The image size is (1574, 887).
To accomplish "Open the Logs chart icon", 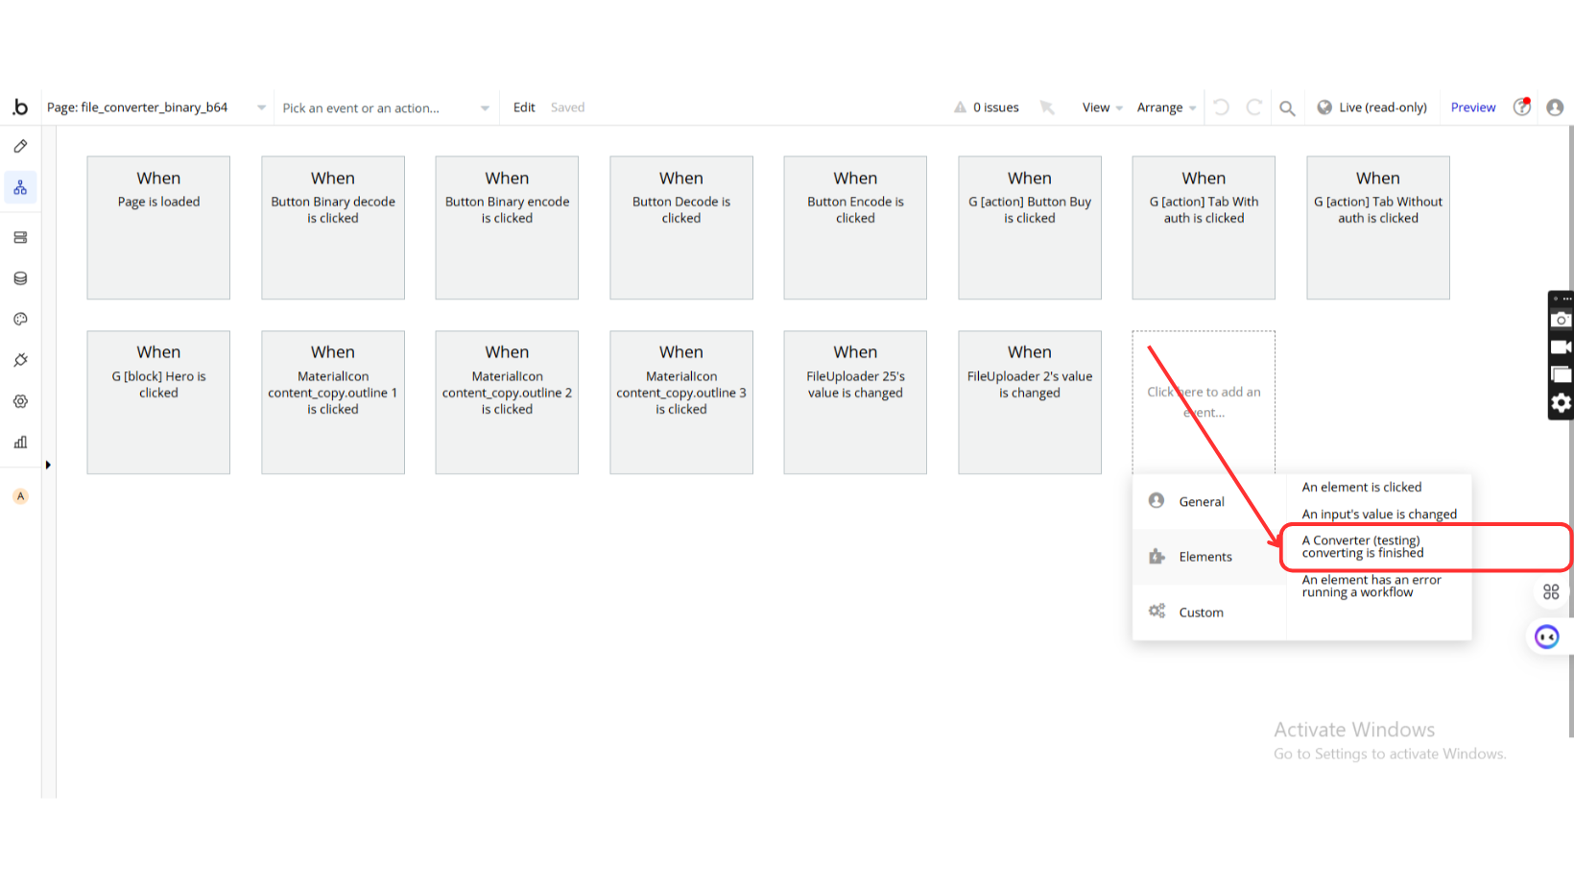I will tap(20, 443).
